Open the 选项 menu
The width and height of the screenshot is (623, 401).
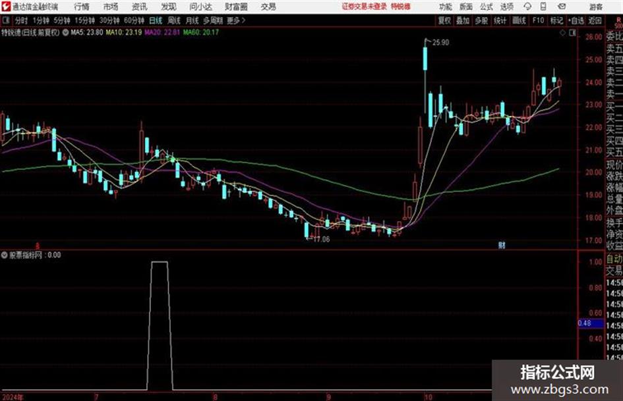(x=507, y=7)
